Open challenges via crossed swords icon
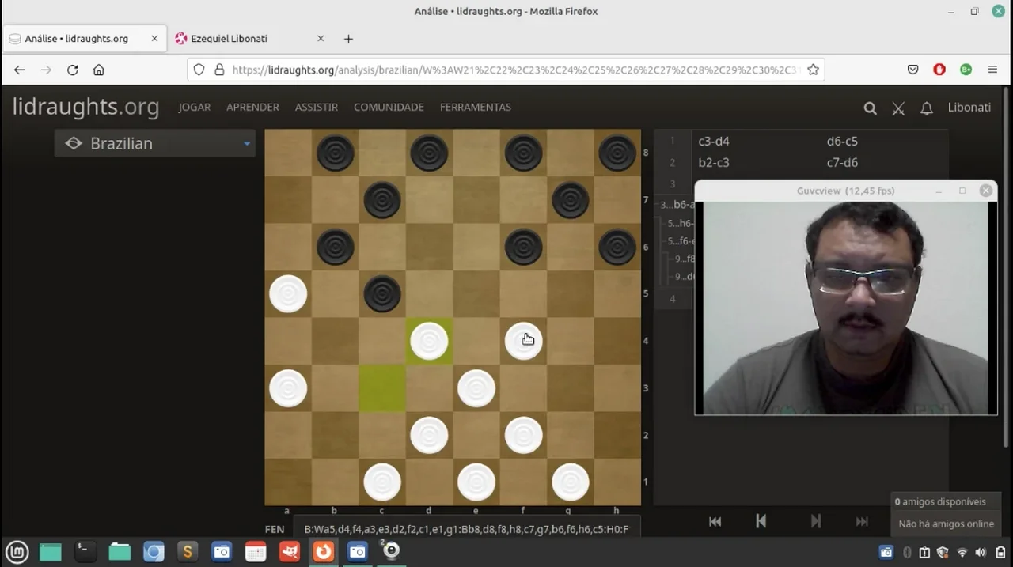This screenshot has width=1013, height=567. [898, 108]
